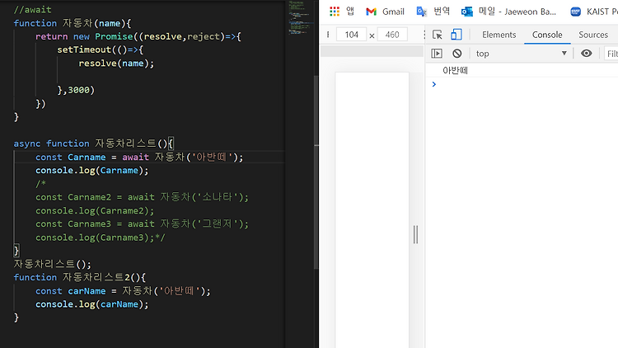
Task: Toggle the device toolbar icon
Action: (456, 35)
